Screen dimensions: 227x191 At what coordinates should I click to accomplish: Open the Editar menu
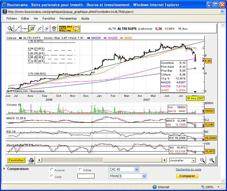click(x=25, y=18)
